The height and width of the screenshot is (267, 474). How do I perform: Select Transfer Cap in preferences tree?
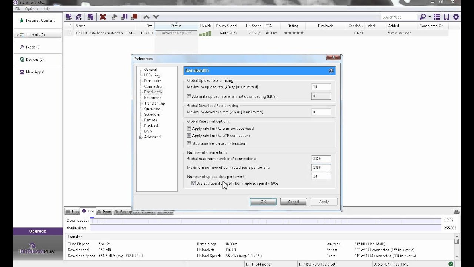[154, 103]
